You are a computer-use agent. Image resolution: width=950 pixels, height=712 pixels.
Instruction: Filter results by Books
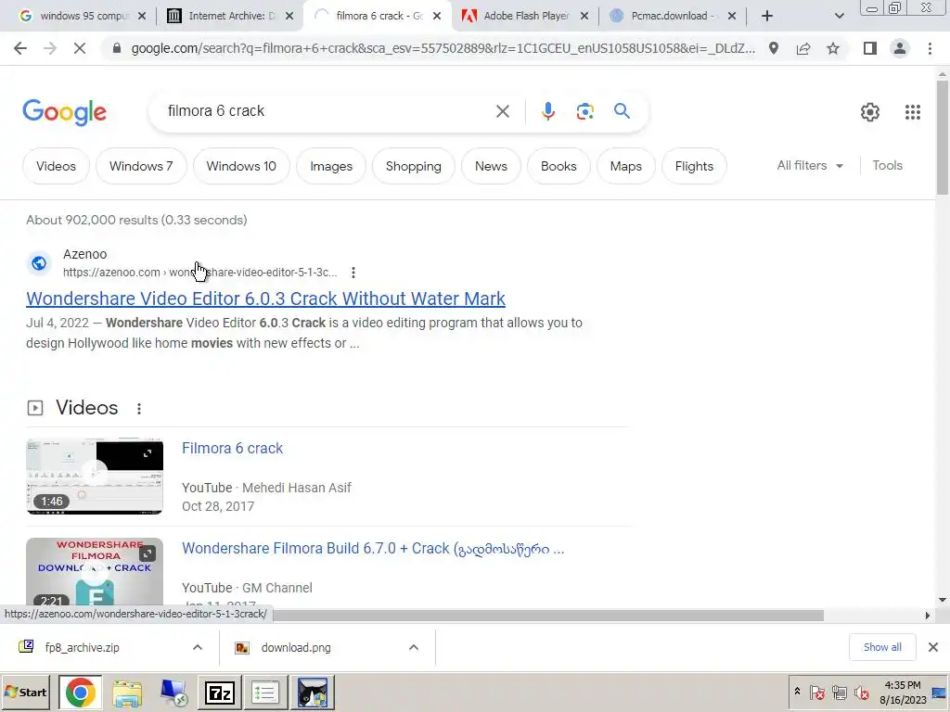click(x=558, y=166)
